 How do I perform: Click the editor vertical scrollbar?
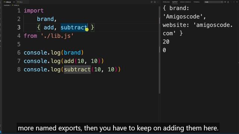(159, 50)
